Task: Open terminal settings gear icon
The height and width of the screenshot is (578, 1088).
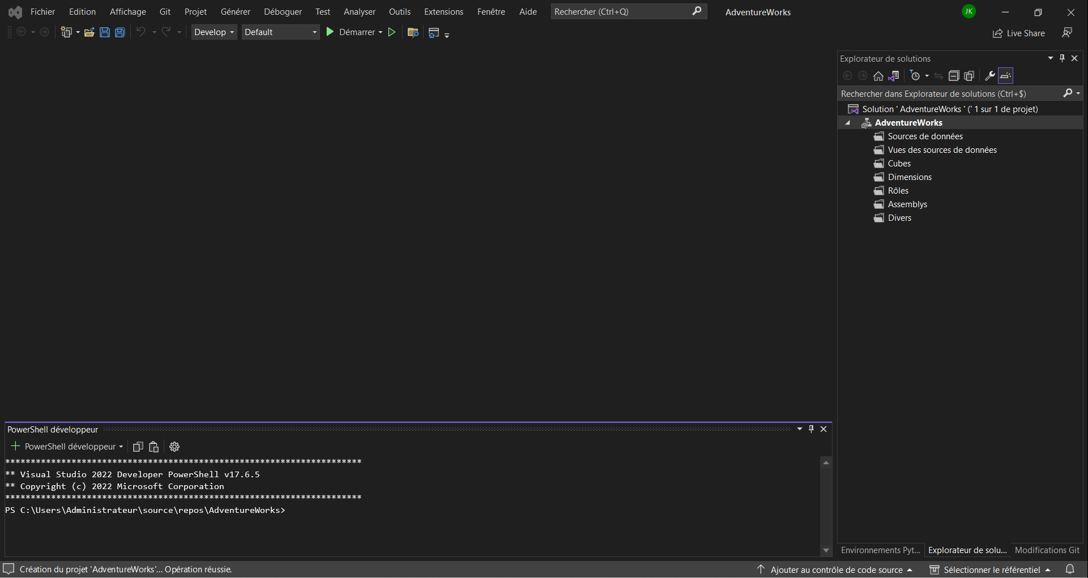Action: pos(174,447)
